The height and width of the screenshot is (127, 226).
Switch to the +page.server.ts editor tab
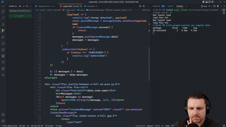(x=45, y=6)
